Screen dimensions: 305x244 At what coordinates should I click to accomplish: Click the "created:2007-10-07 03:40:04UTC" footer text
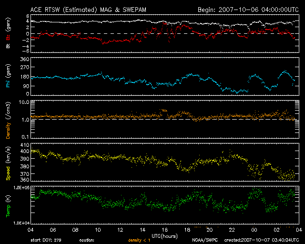(262, 240)
